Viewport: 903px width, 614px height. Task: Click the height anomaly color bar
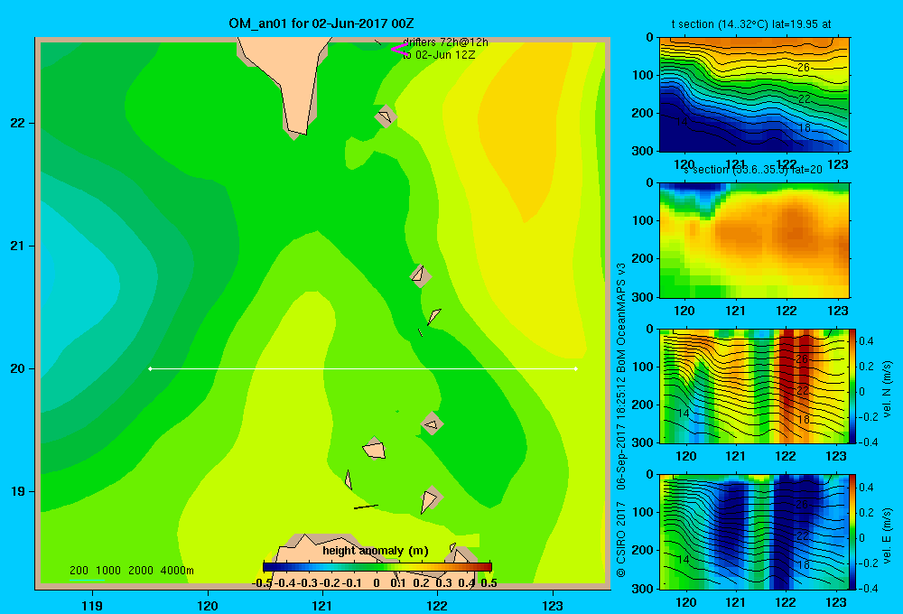pos(377,567)
